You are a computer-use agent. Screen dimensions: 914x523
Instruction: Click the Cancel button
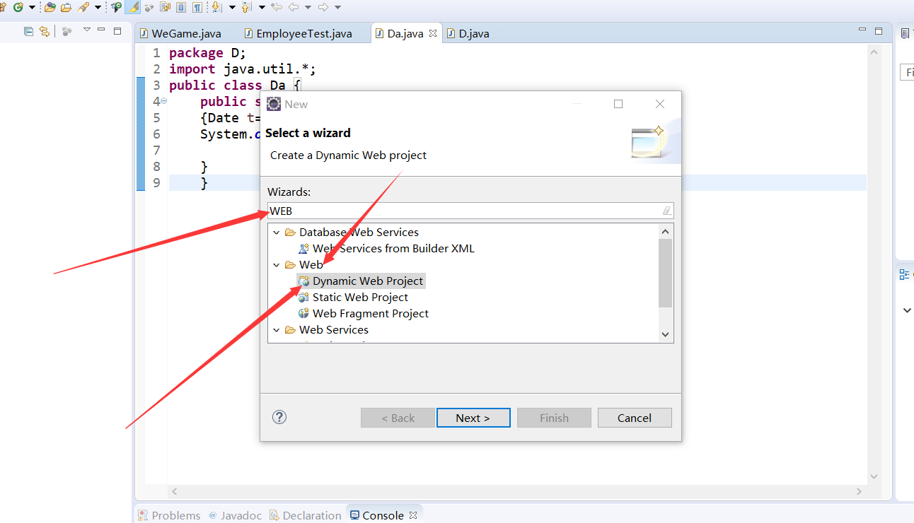635,418
